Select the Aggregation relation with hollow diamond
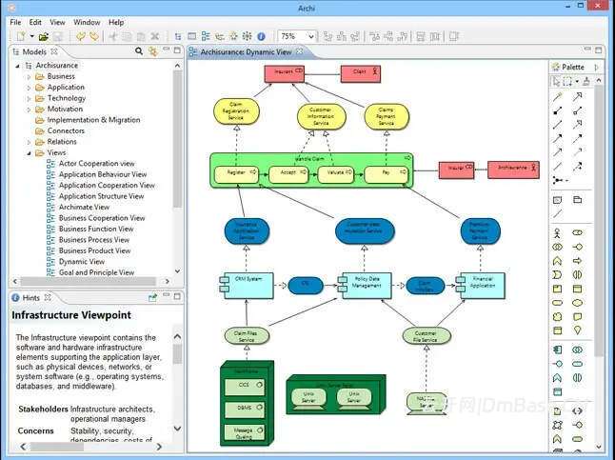Viewport: 615px width, 460px height. click(577, 110)
